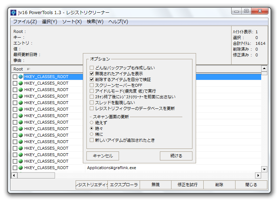This screenshot has width=280, height=202.
Task: Open レジストリエディタ button in bottom bar
Action: pos(92,185)
